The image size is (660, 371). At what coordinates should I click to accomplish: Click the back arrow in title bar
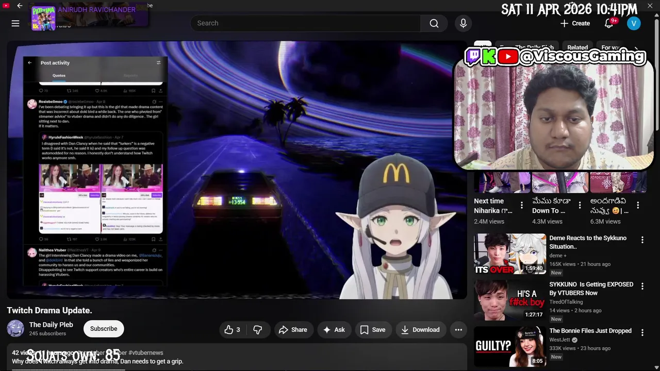click(x=20, y=6)
